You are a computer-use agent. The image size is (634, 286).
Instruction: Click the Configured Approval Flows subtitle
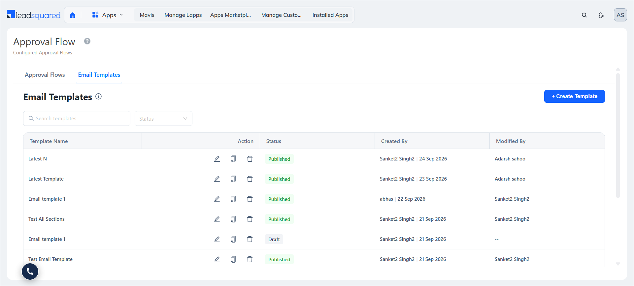[x=43, y=53]
